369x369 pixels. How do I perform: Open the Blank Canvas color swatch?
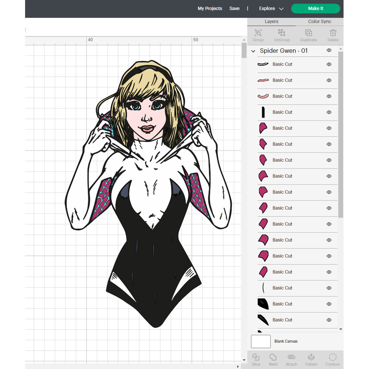(261, 341)
